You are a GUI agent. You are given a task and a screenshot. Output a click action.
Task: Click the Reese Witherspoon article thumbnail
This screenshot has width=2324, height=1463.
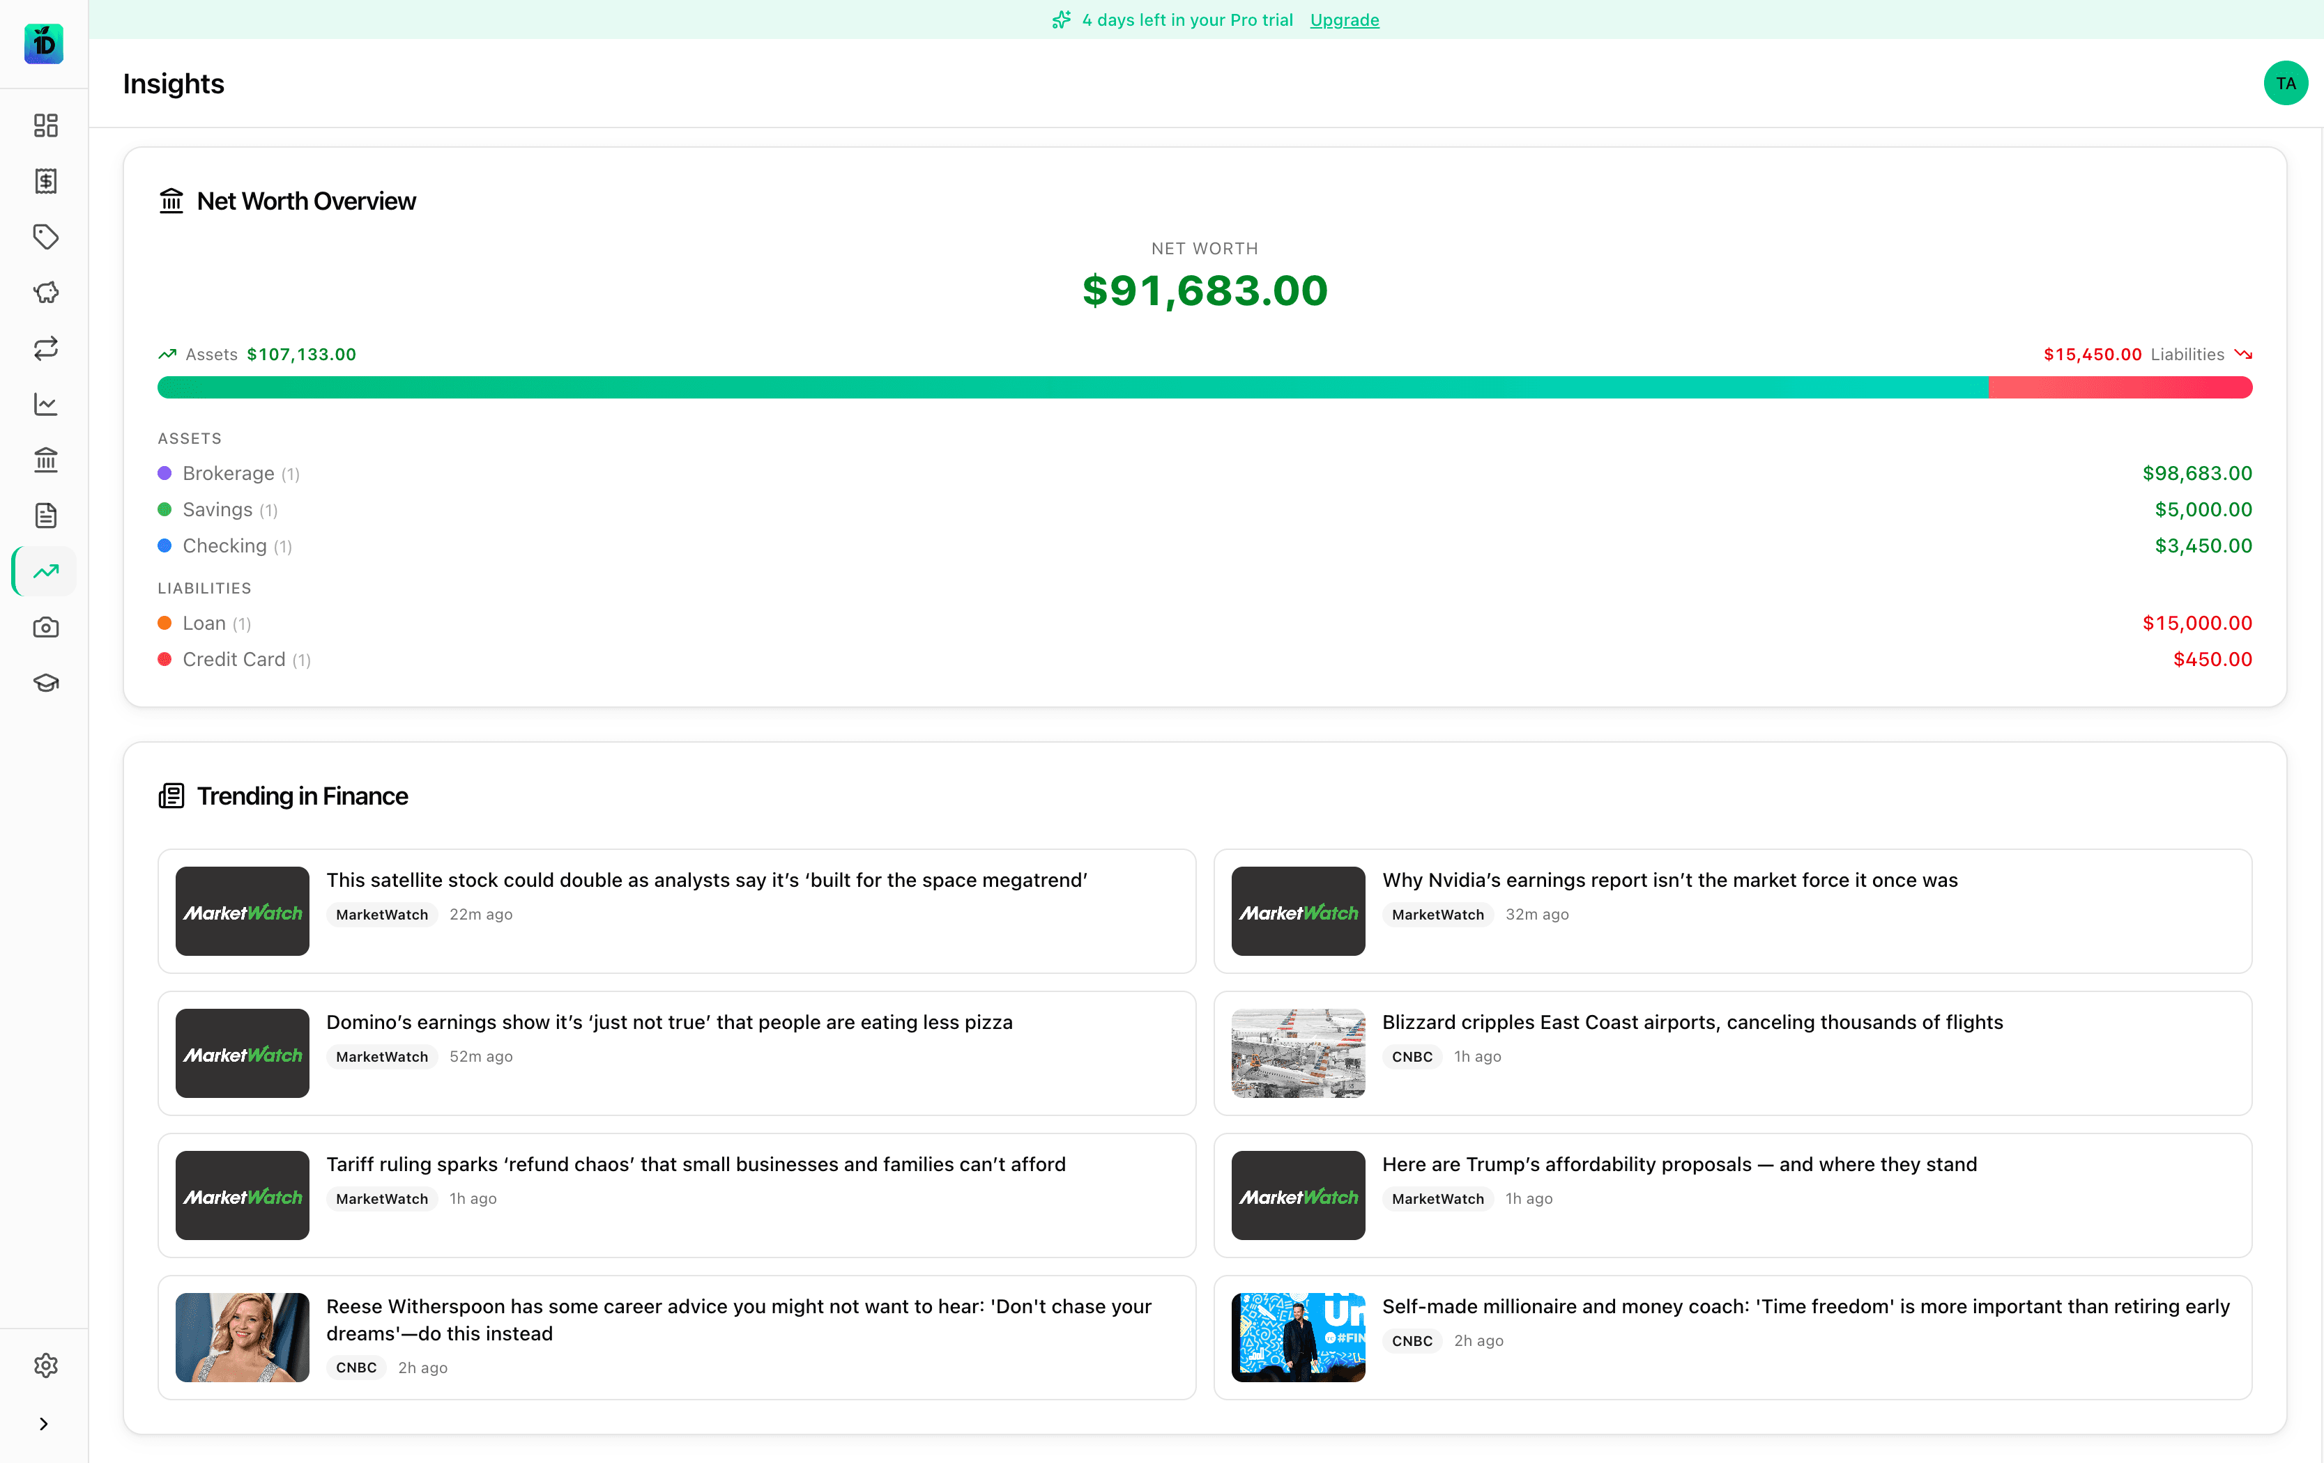click(241, 1338)
